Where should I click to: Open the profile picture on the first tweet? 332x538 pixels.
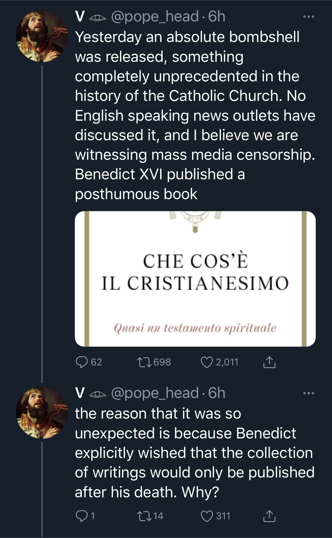click(42, 36)
